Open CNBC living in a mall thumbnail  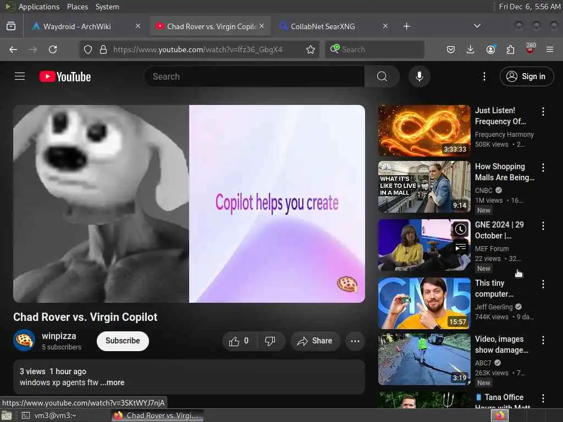pyautogui.click(x=424, y=187)
